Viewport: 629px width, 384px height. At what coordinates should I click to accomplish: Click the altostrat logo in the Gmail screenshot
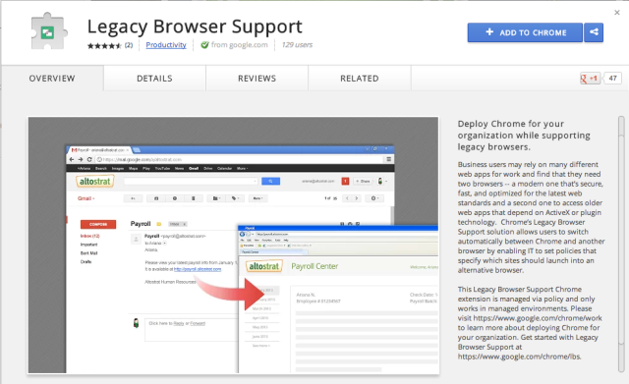[x=95, y=182]
